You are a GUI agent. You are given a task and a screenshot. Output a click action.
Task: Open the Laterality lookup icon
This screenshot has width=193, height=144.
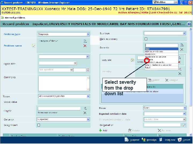click(x=180, y=69)
